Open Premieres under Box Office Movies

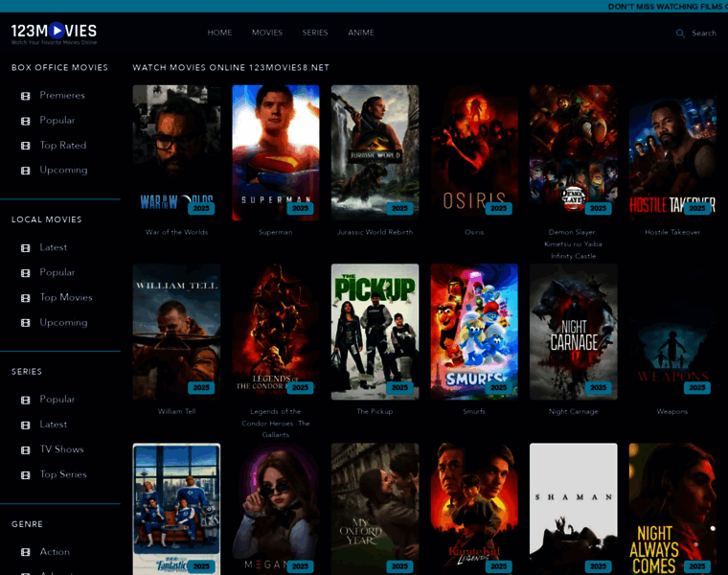pyautogui.click(x=62, y=95)
